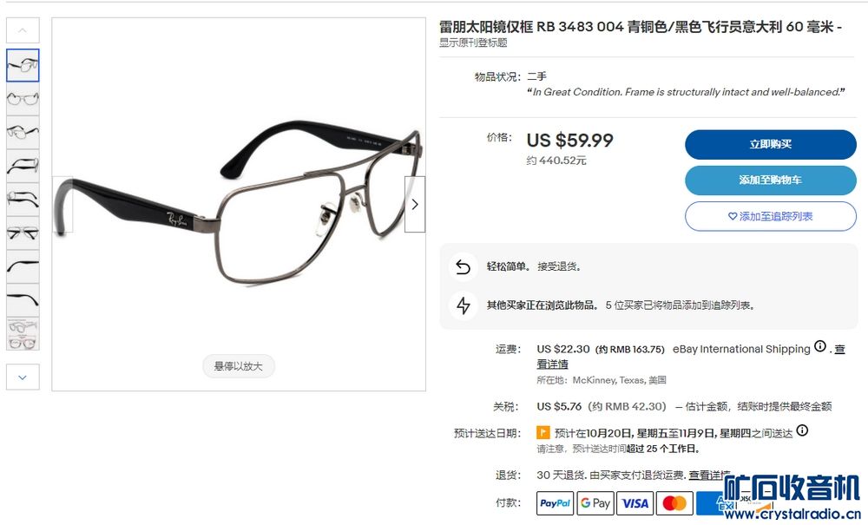Add item to watchlist with 添加至追踪列表
The height and width of the screenshot is (525, 868).
click(771, 216)
